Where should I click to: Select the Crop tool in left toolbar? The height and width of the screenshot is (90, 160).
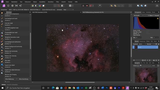pos(2,21)
